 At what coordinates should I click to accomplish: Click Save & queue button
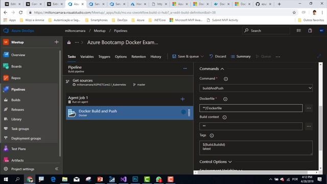pyautogui.click(x=185, y=56)
